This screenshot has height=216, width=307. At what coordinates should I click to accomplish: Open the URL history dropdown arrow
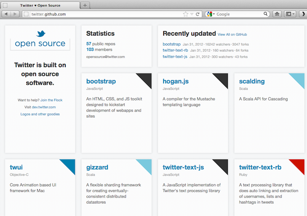[192, 14]
